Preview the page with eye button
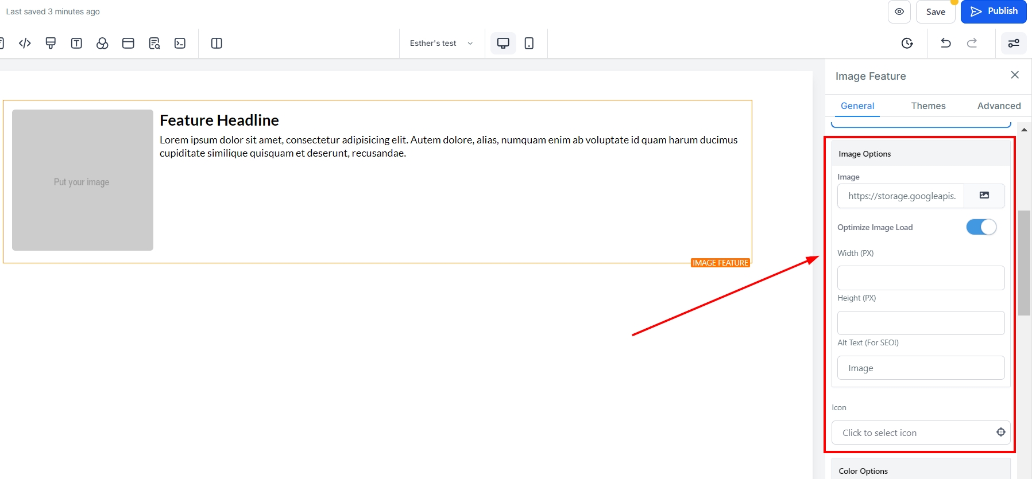Viewport: 1032px width, 479px height. [899, 11]
